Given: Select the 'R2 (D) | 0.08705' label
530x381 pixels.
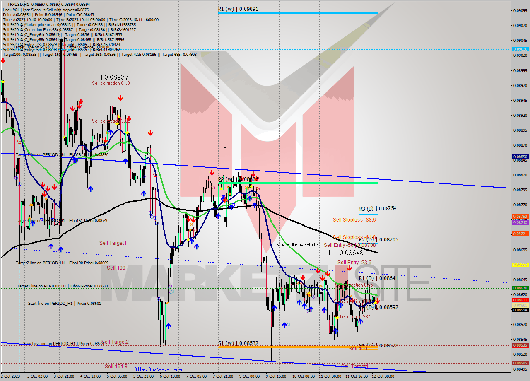Looking at the screenshot, I should 378,239.
